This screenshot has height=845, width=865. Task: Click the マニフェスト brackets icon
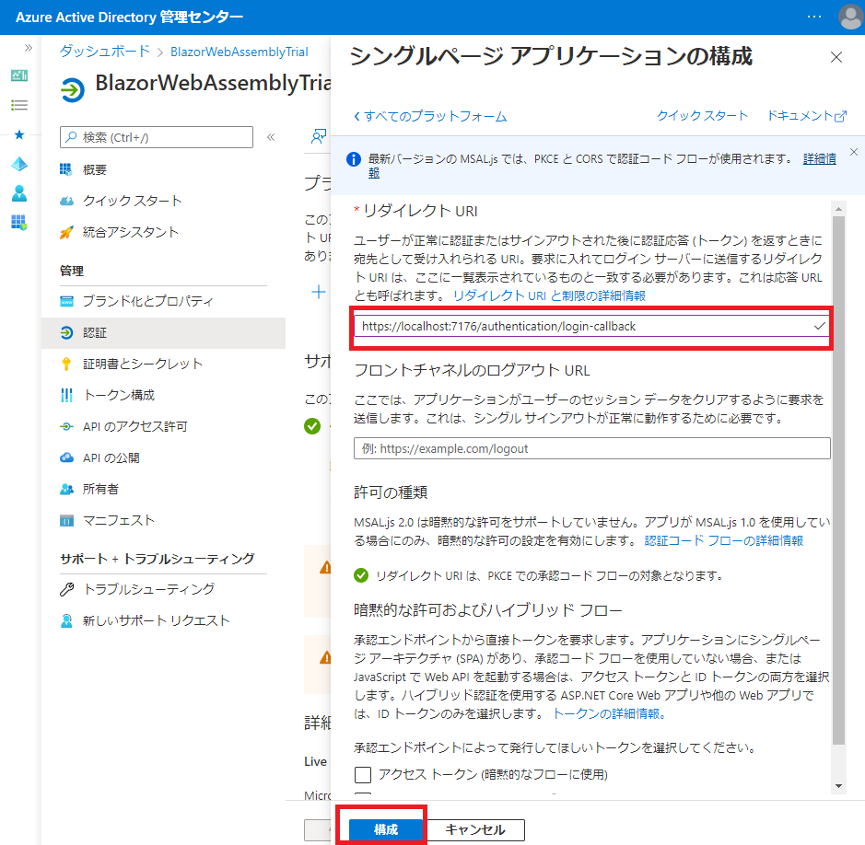[x=66, y=520]
